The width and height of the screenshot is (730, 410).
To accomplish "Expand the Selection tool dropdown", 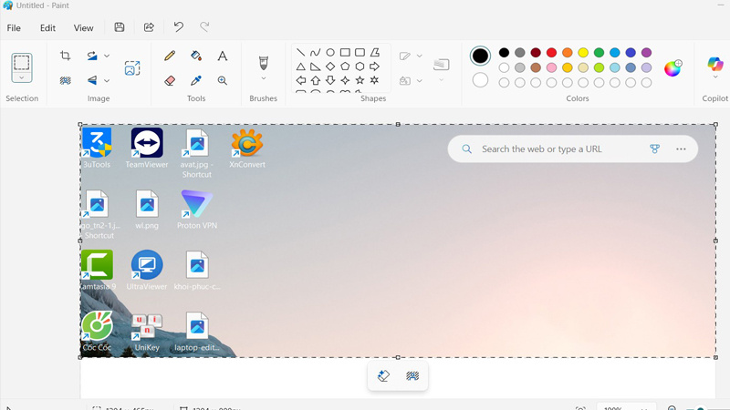I will pos(22,79).
